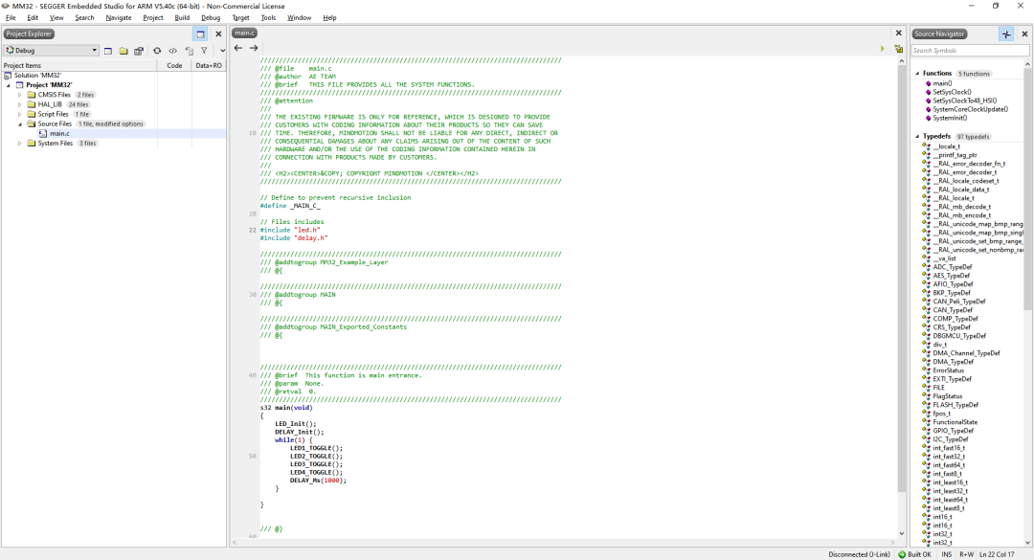The width and height of the screenshot is (1034, 560).
Task: Expand the CMSIS Files folder
Action: point(20,95)
